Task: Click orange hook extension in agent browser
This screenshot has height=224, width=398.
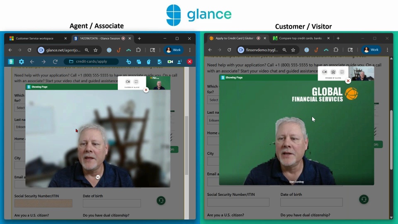Action: tap(119, 50)
